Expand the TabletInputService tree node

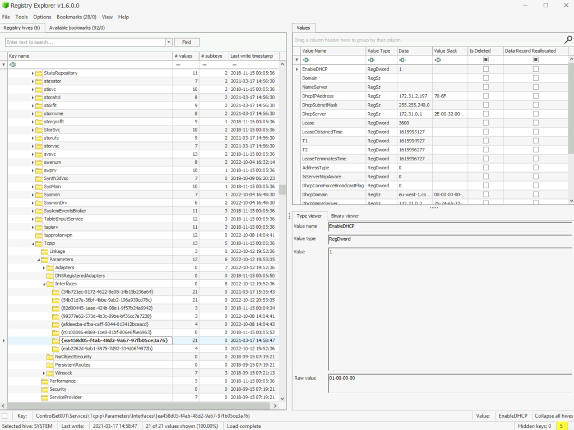[33, 219]
